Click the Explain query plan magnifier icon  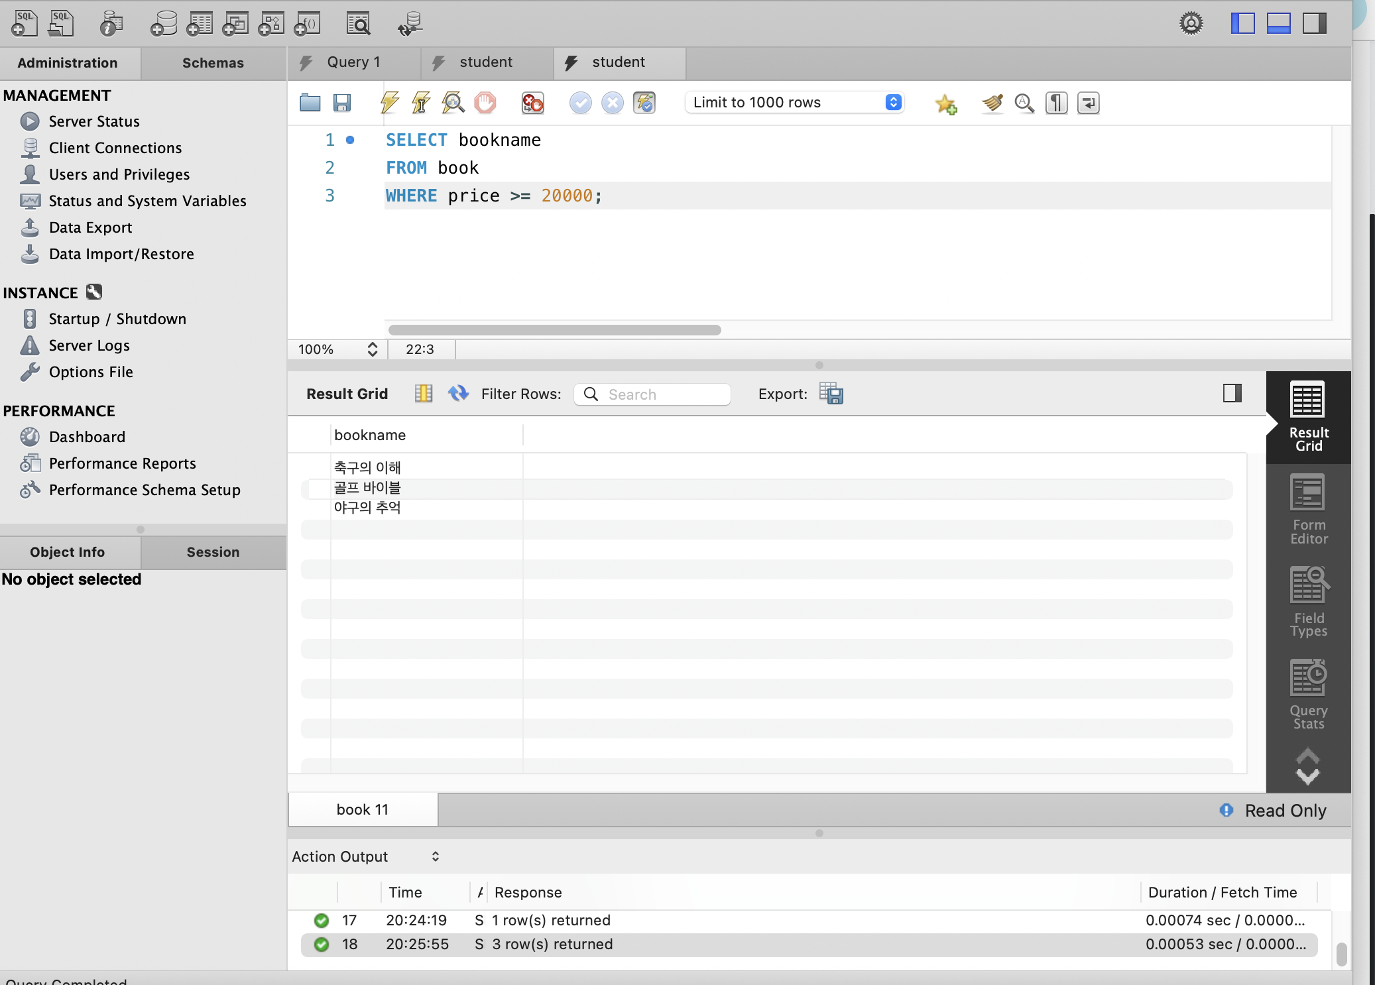click(x=453, y=103)
